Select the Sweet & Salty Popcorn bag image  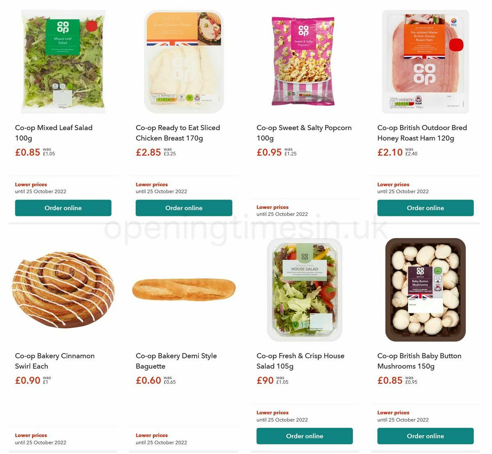(x=304, y=62)
